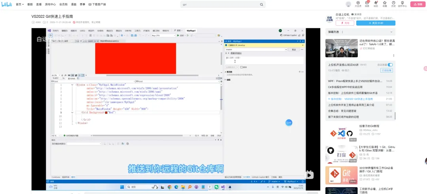Click the weather widget in taskbar
The width and height of the screenshot is (427, 194).
coord(53,187)
